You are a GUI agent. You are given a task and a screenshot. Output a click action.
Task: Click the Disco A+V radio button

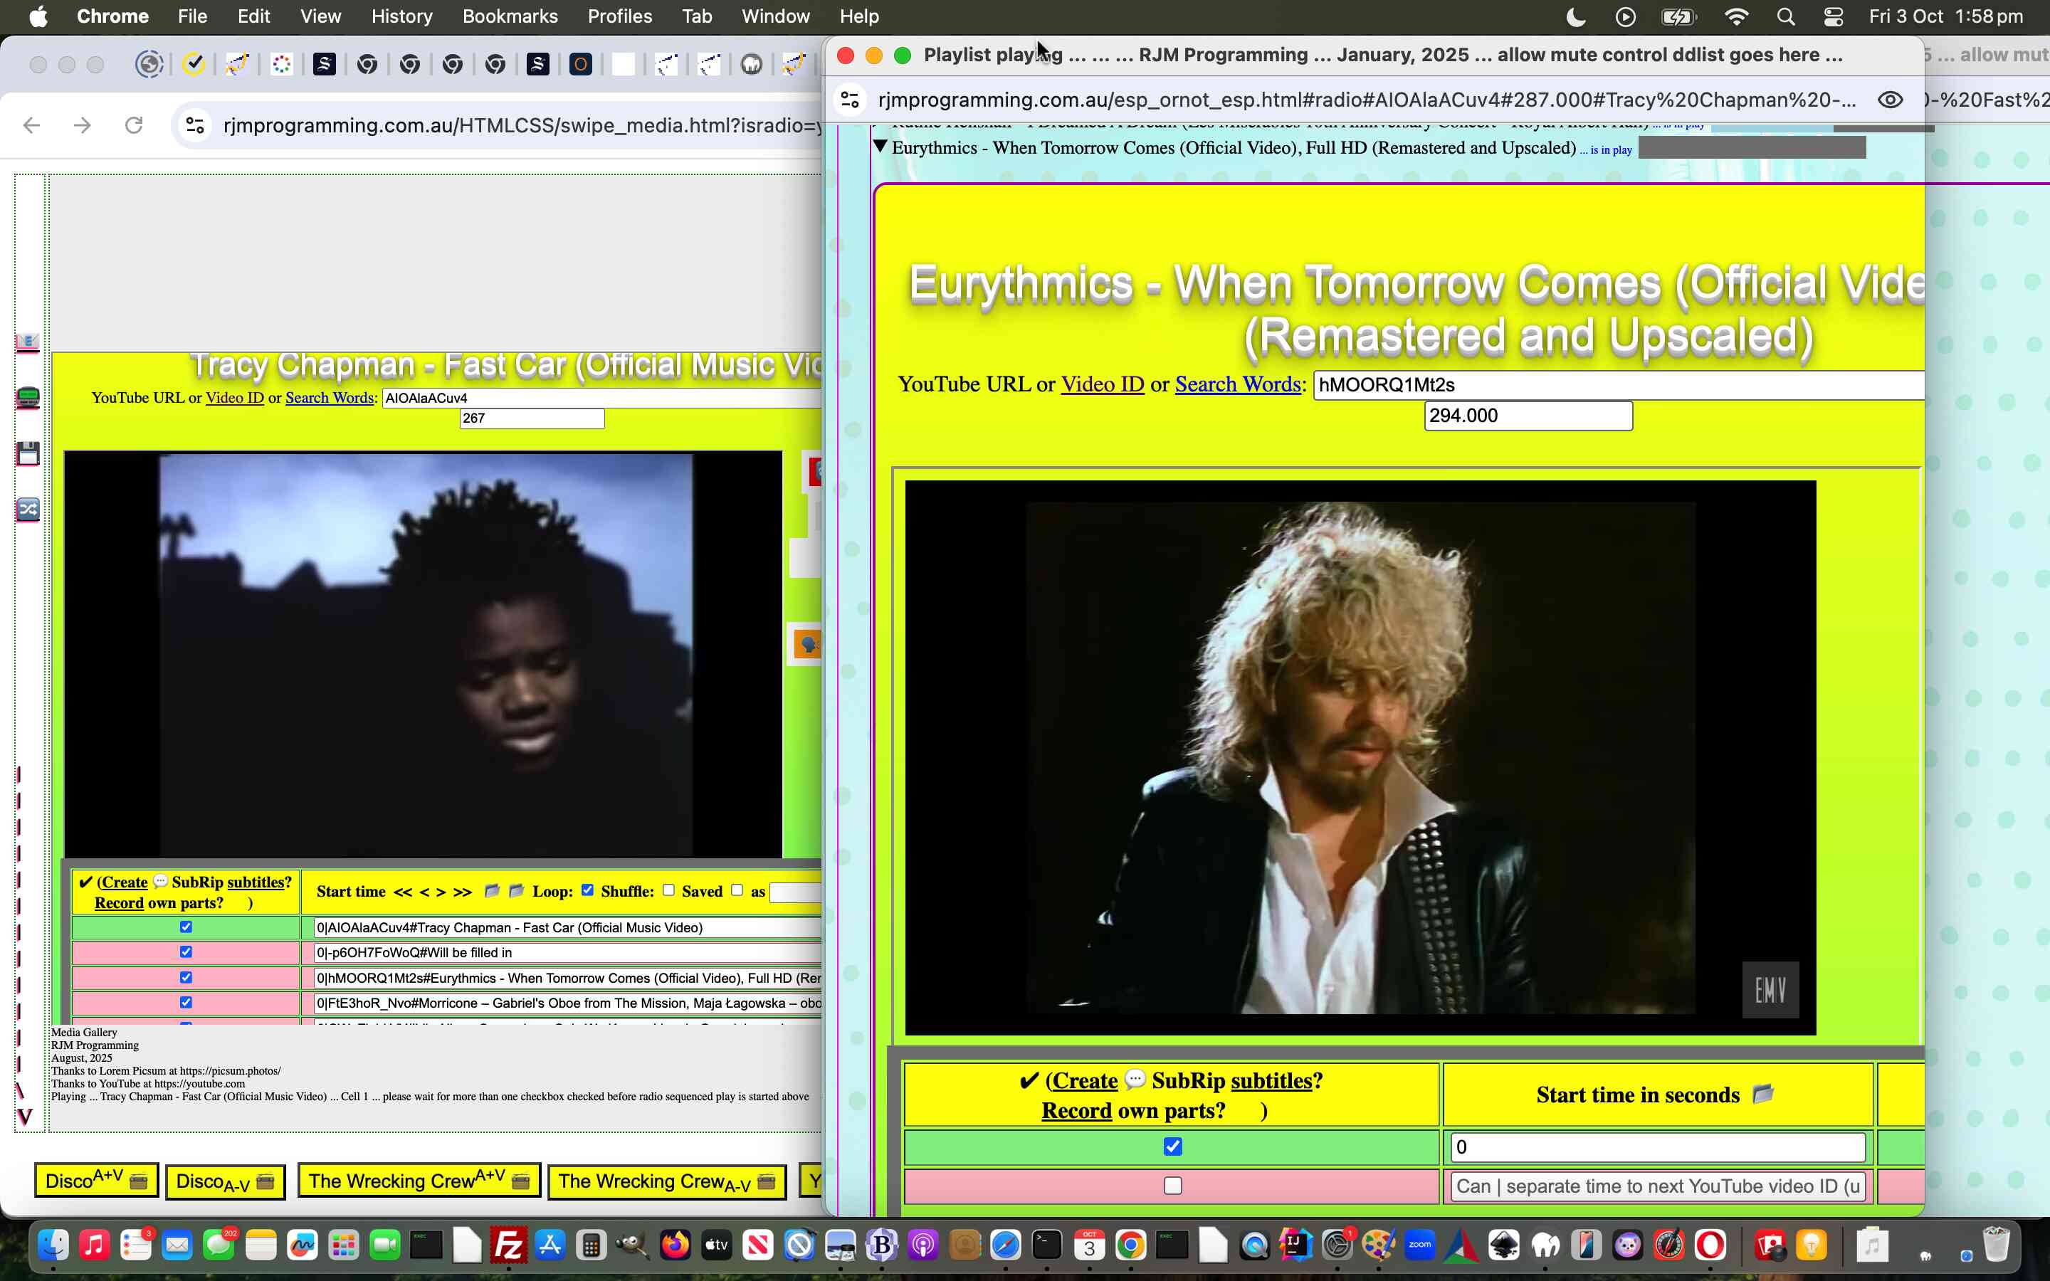(95, 1180)
